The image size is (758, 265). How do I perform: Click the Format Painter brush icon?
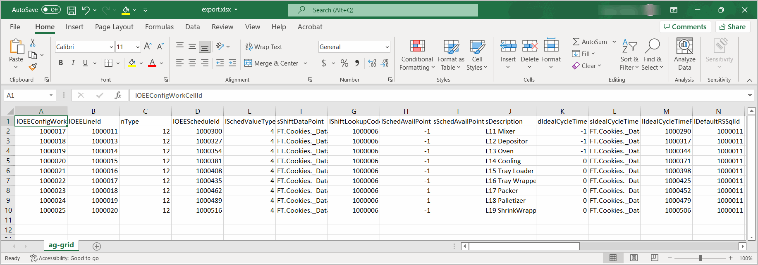[x=33, y=67]
